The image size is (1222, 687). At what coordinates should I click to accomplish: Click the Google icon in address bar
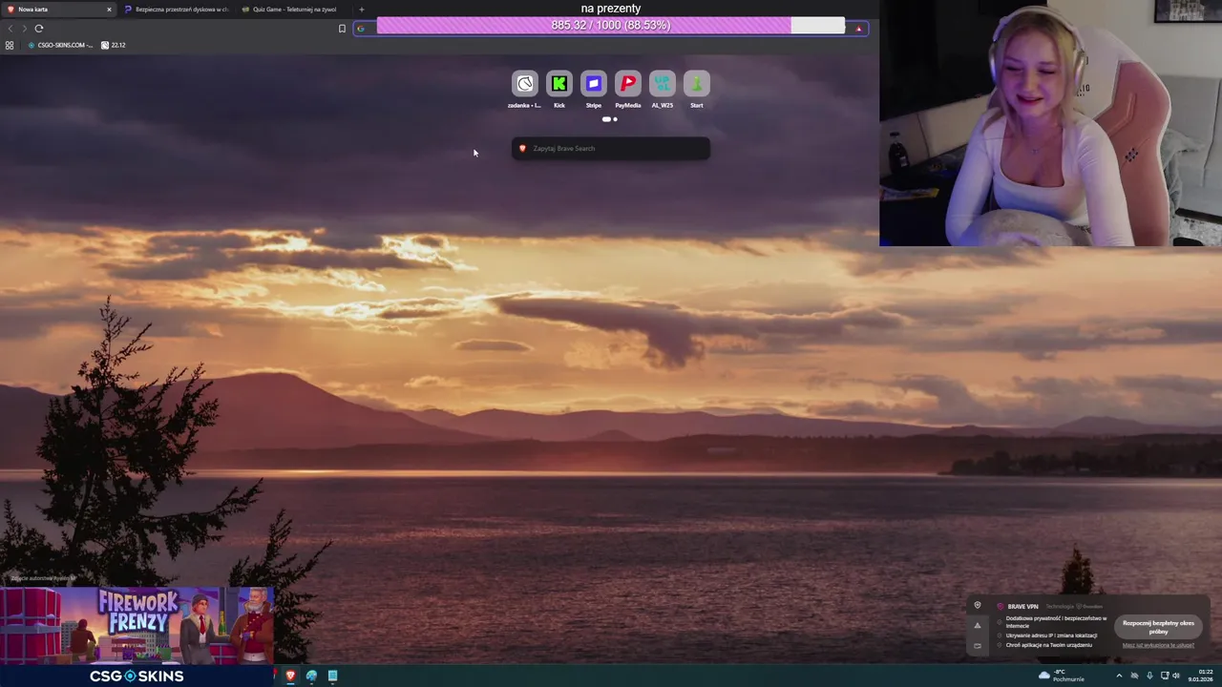[x=361, y=29]
